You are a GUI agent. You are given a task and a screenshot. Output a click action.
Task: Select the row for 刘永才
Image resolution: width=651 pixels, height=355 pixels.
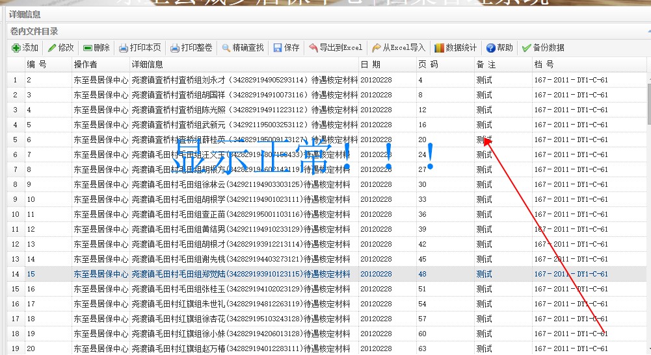pyautogui.click(x=326, y=80)
